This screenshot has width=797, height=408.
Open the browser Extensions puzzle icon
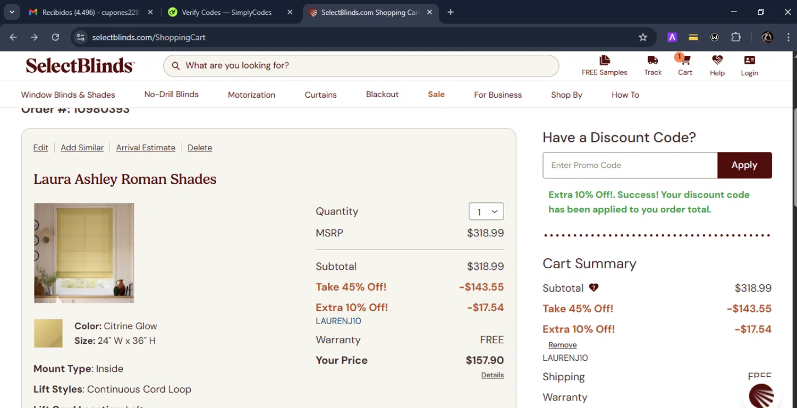(x=736, y=37)
